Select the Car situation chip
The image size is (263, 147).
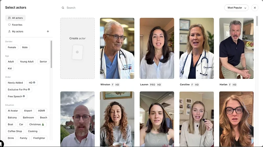click(x=21, y=124)
